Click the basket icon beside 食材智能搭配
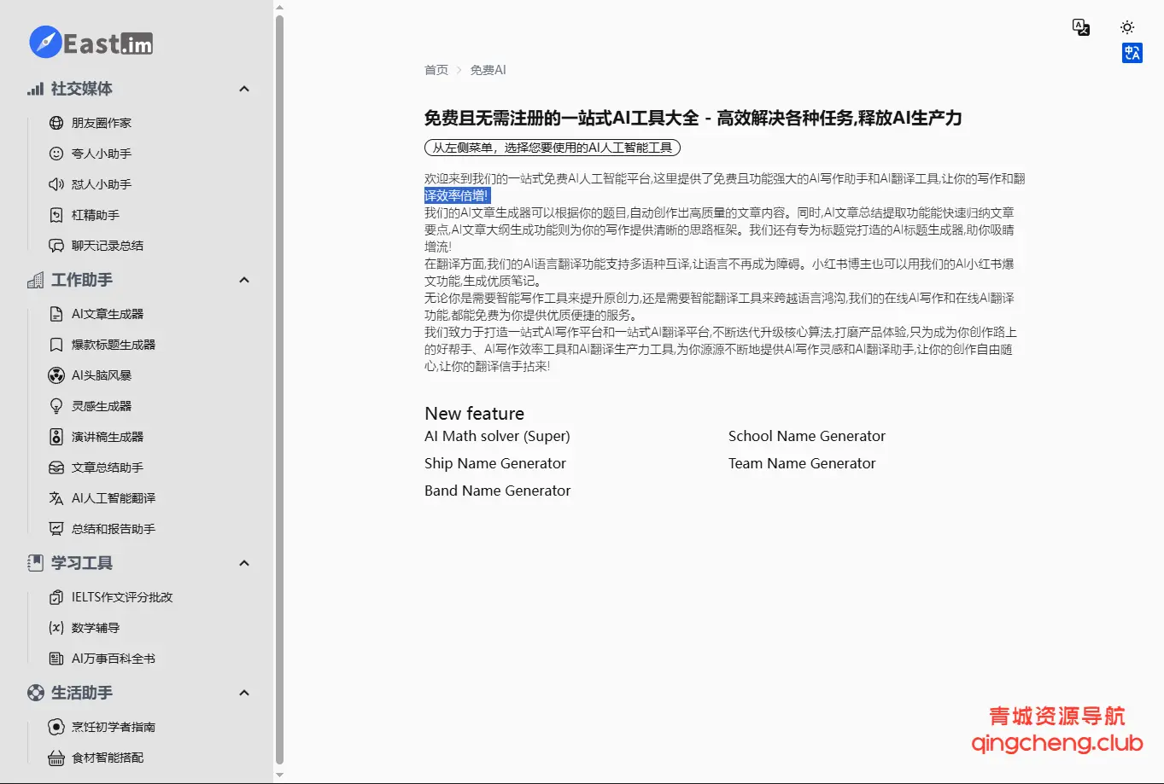 pos(56,758)
